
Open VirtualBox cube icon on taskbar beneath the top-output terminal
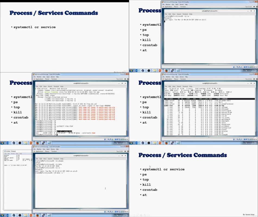coord(143,143)
